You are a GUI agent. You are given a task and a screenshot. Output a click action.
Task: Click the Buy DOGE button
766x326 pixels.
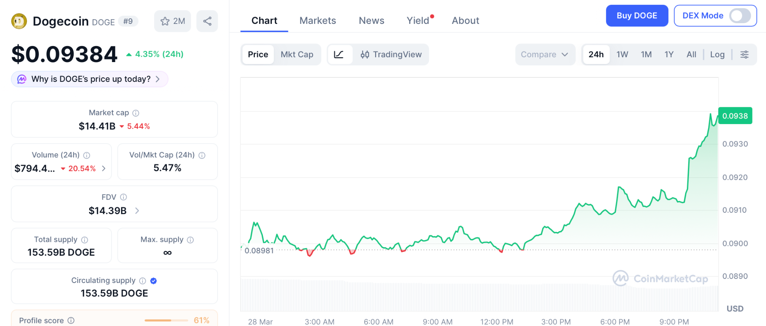(637, 16)
